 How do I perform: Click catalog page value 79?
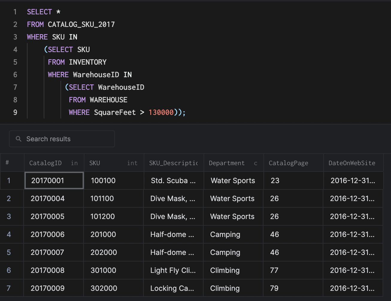[274, 288]
